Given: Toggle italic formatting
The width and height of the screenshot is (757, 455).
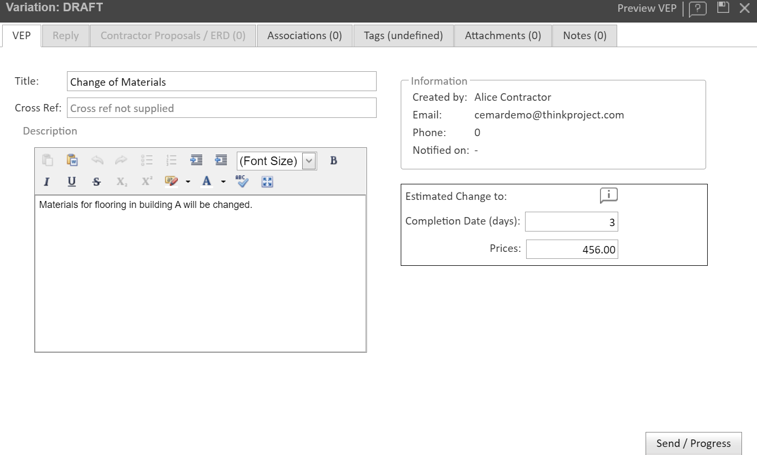Looking at the screenshot, I should (x=47, y=182).
